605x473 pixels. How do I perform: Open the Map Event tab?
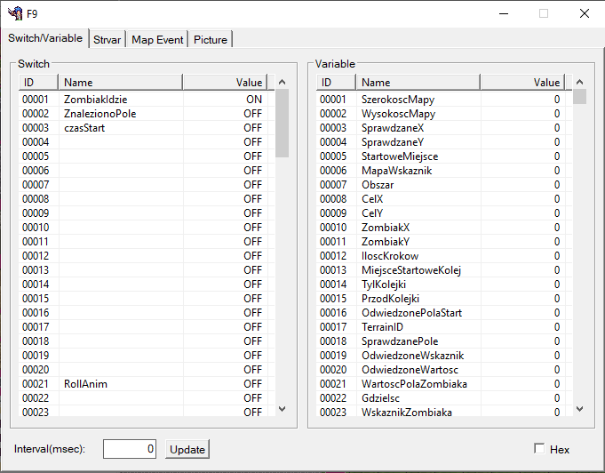coord(157,40)
